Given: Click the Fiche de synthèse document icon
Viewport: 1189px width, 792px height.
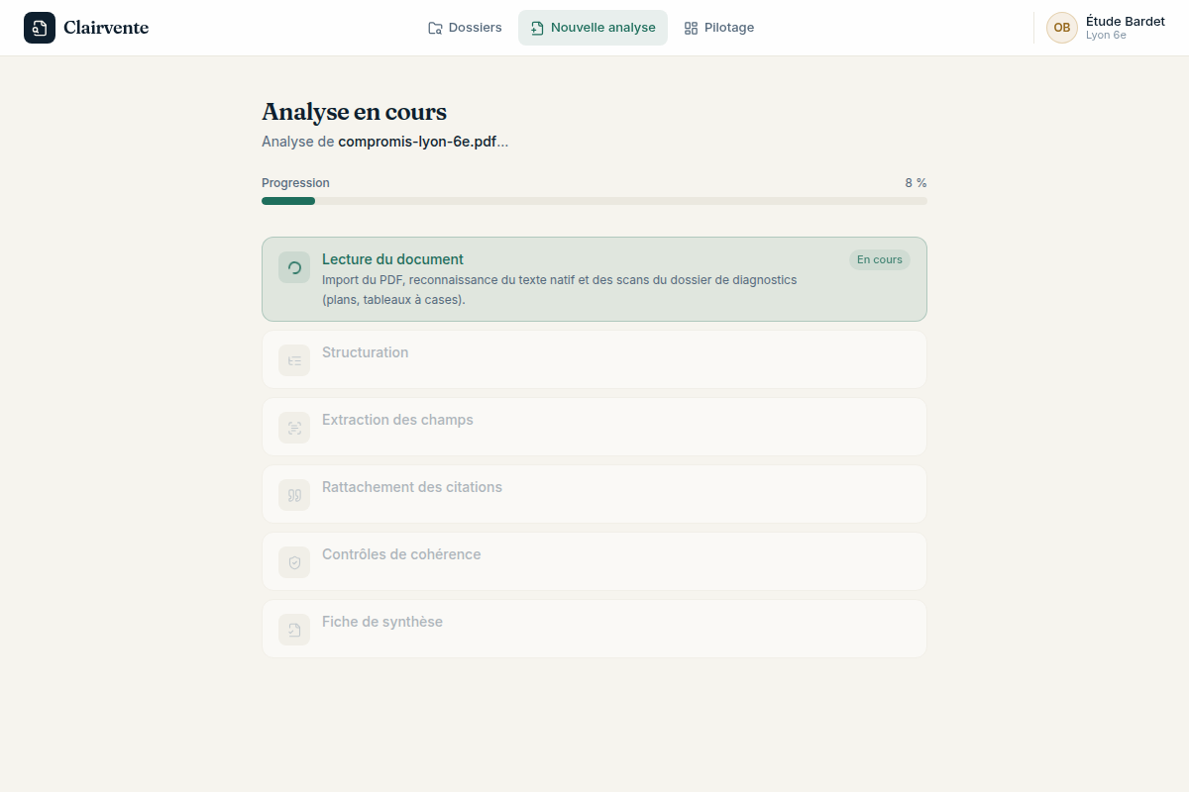Looking at the screenshot, I should [294, 630].
